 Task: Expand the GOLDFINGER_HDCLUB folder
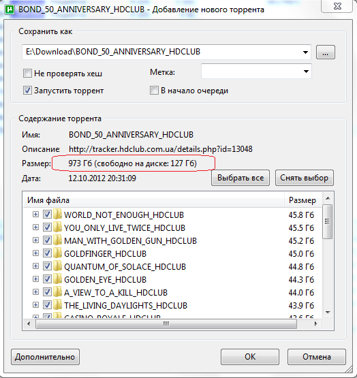pyautogui.click(x=35, y=253)
